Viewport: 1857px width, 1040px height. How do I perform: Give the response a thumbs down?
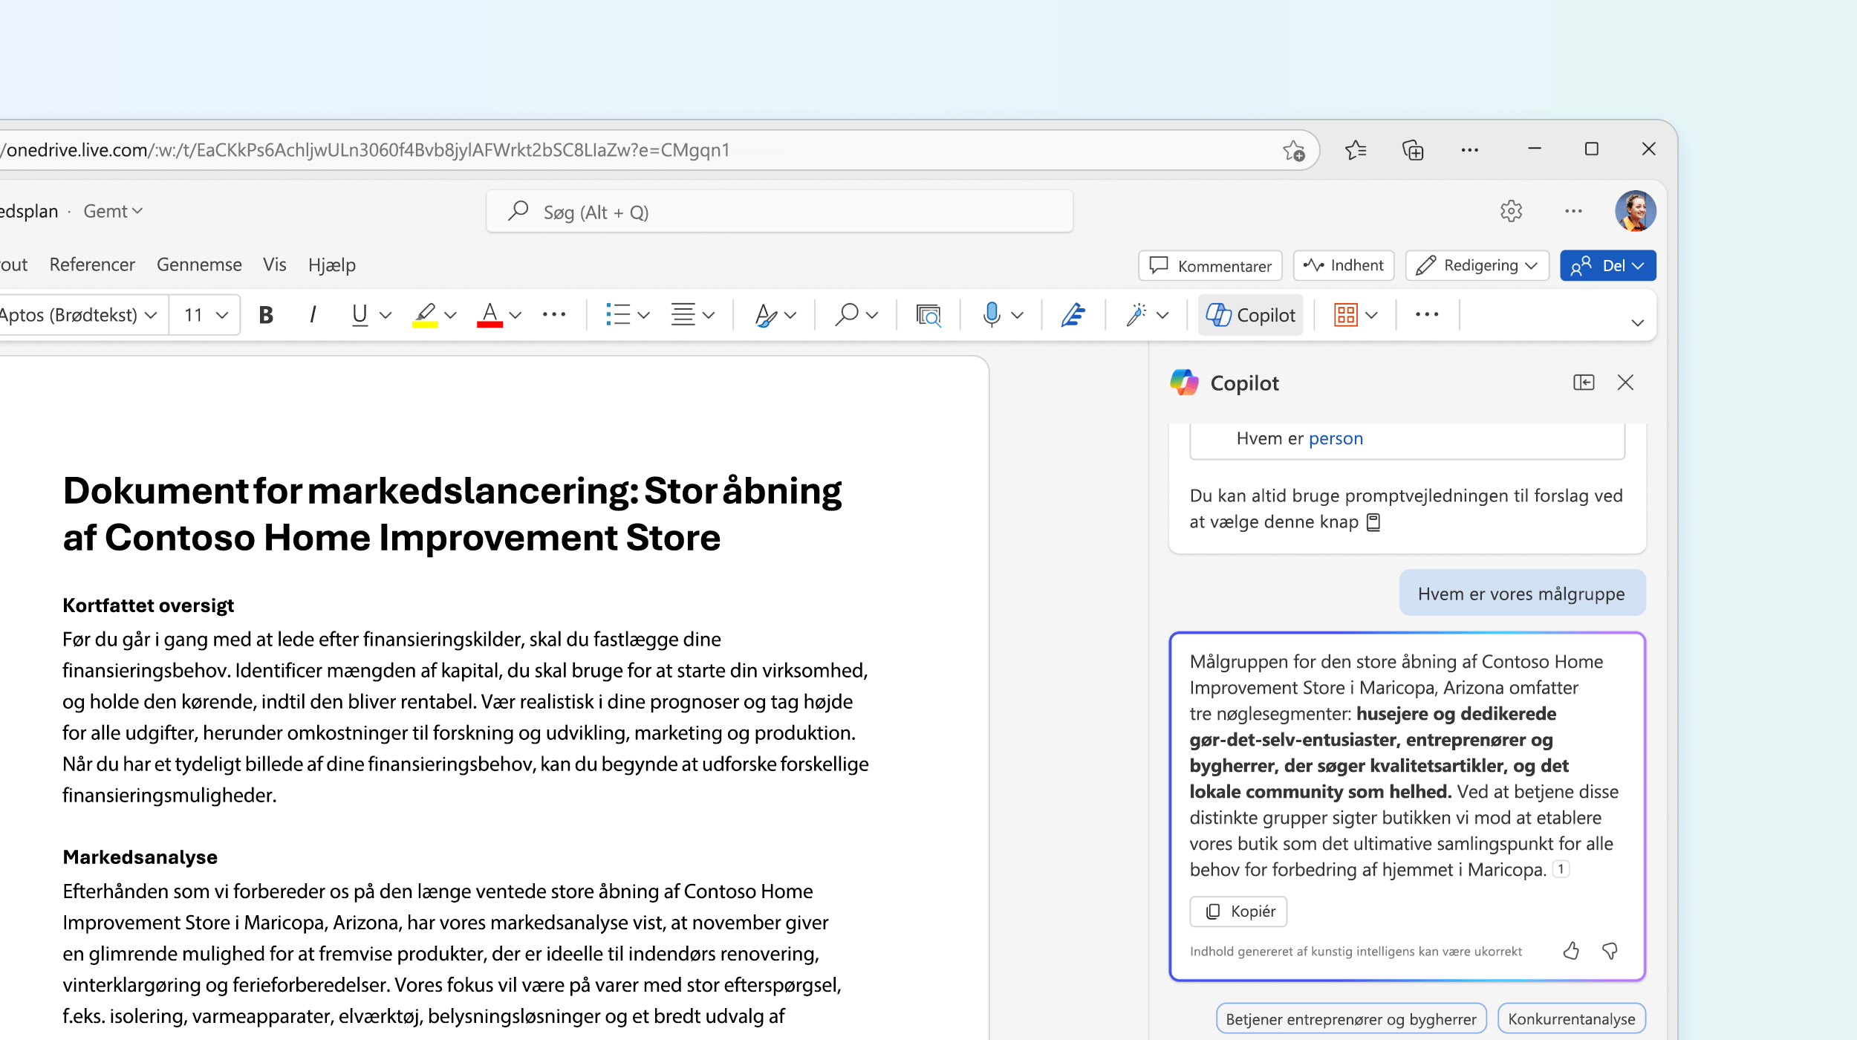click(x=1610, y=951)
